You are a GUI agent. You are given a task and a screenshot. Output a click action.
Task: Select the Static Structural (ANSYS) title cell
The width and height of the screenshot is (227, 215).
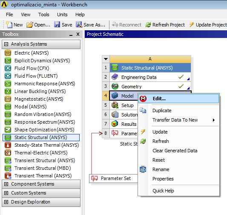tap(150, 68)
